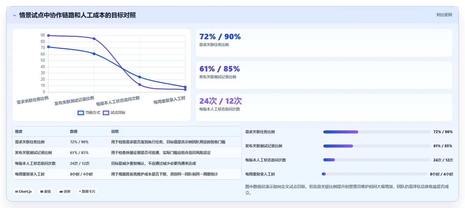Click the footnote starting 图中数值仅演示
Image resolution: width=465 pixels, height=208 pixels.
tap(347, 190)
